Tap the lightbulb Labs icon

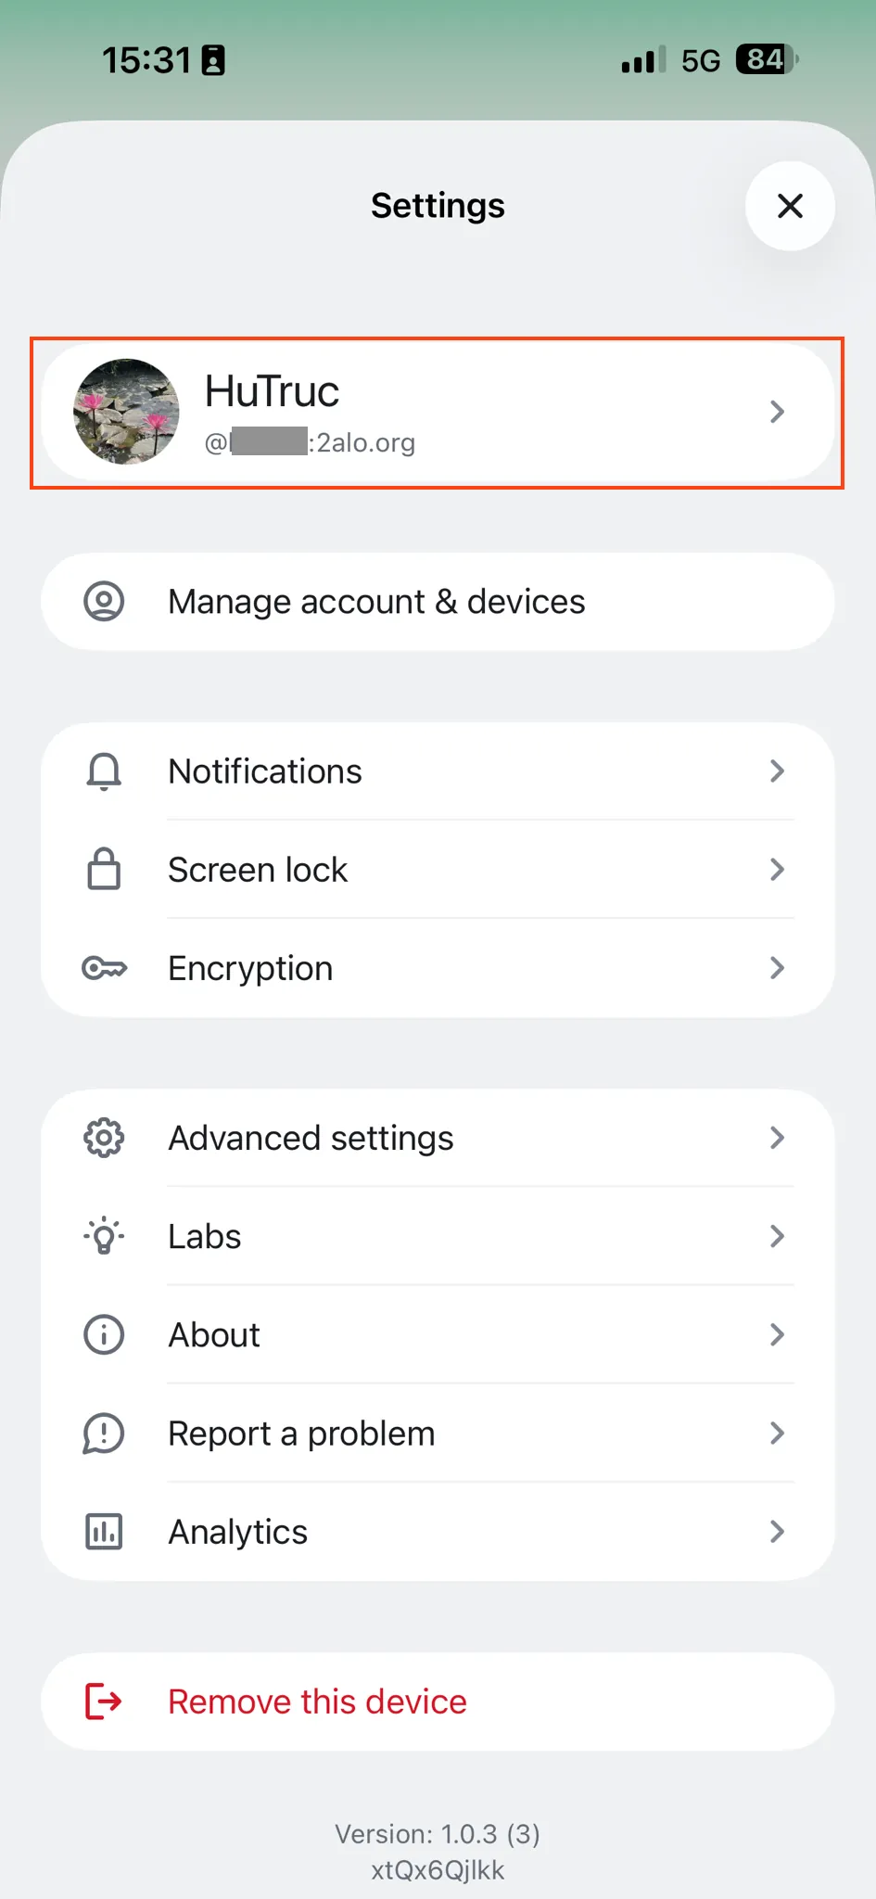(104, 1236)
